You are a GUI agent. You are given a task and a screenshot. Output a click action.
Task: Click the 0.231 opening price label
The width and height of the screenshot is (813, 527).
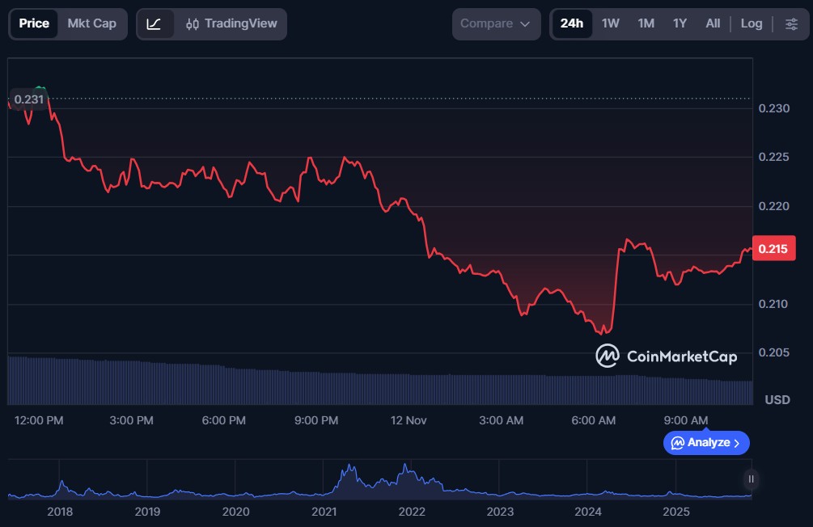(29, 99)
